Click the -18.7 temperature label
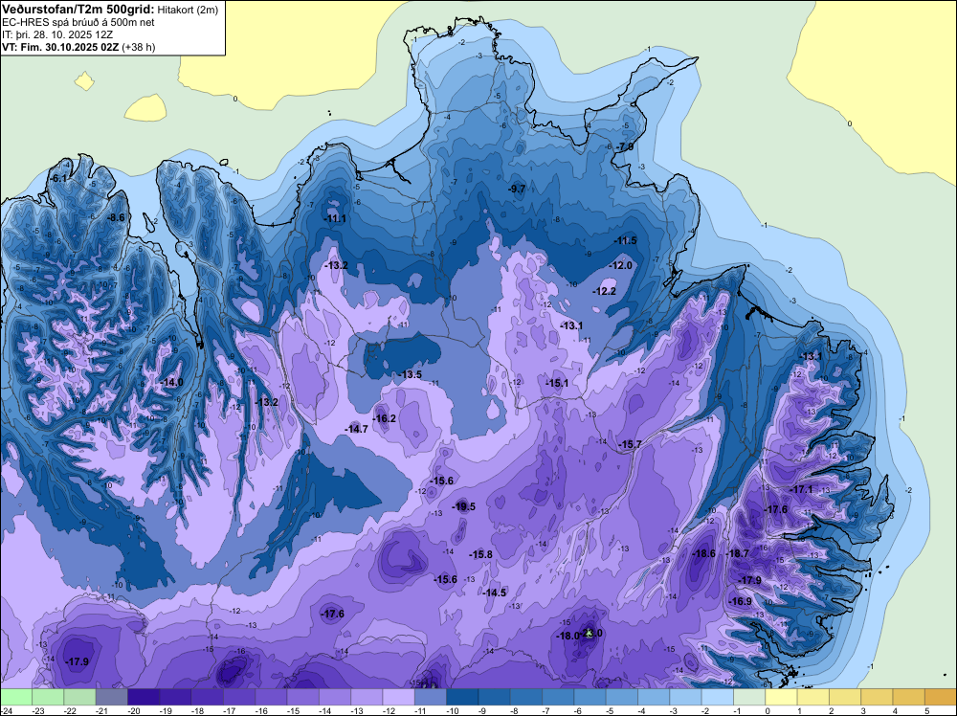 tap(737, 553)
